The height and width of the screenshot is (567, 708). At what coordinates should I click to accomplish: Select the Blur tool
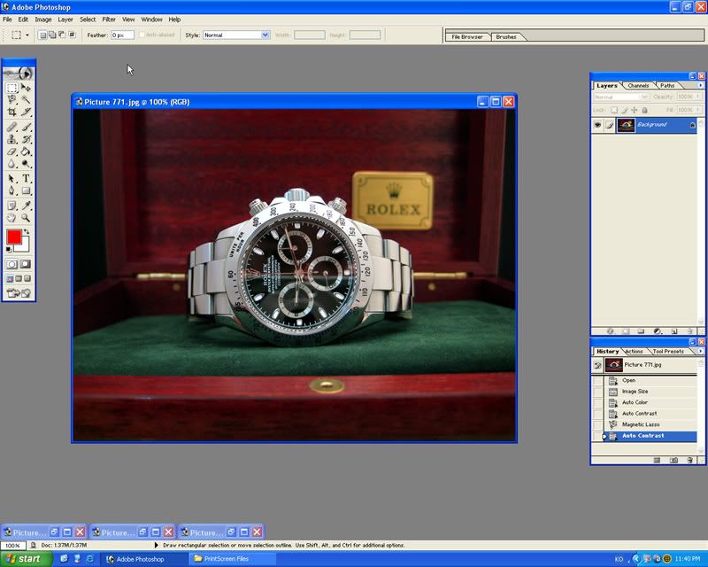coord(12,164)
